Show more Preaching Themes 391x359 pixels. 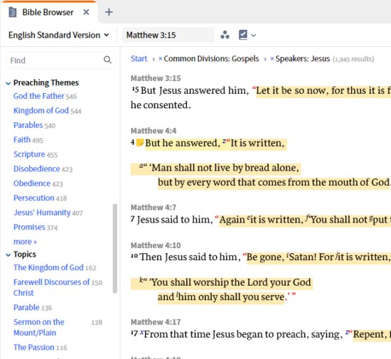coord(25,242)
